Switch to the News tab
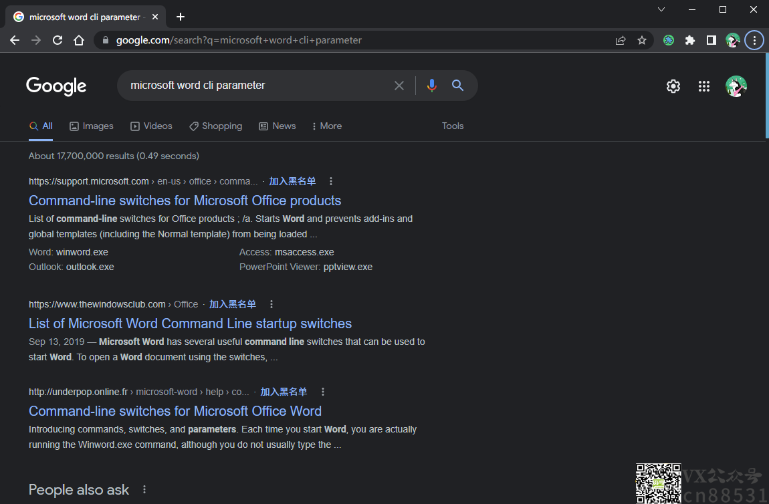Viewport: 769px width, 504px height. pos(277,126)
